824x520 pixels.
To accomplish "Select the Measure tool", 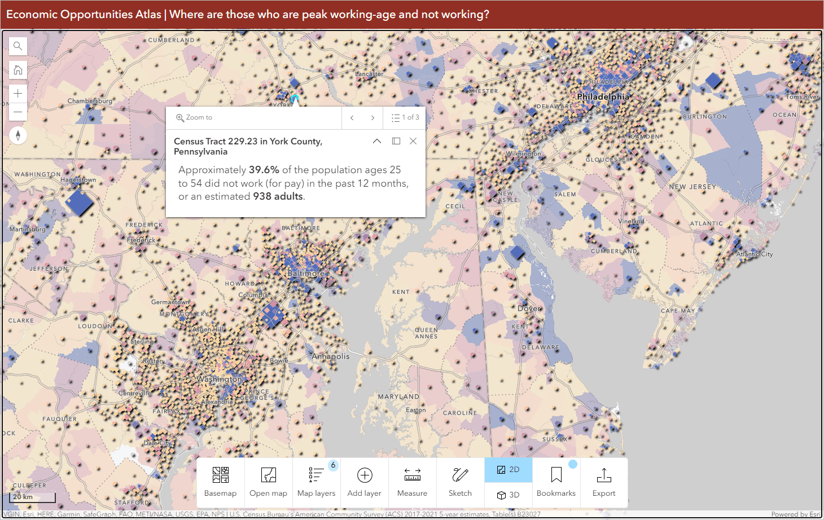I will [x=412, y=482].
